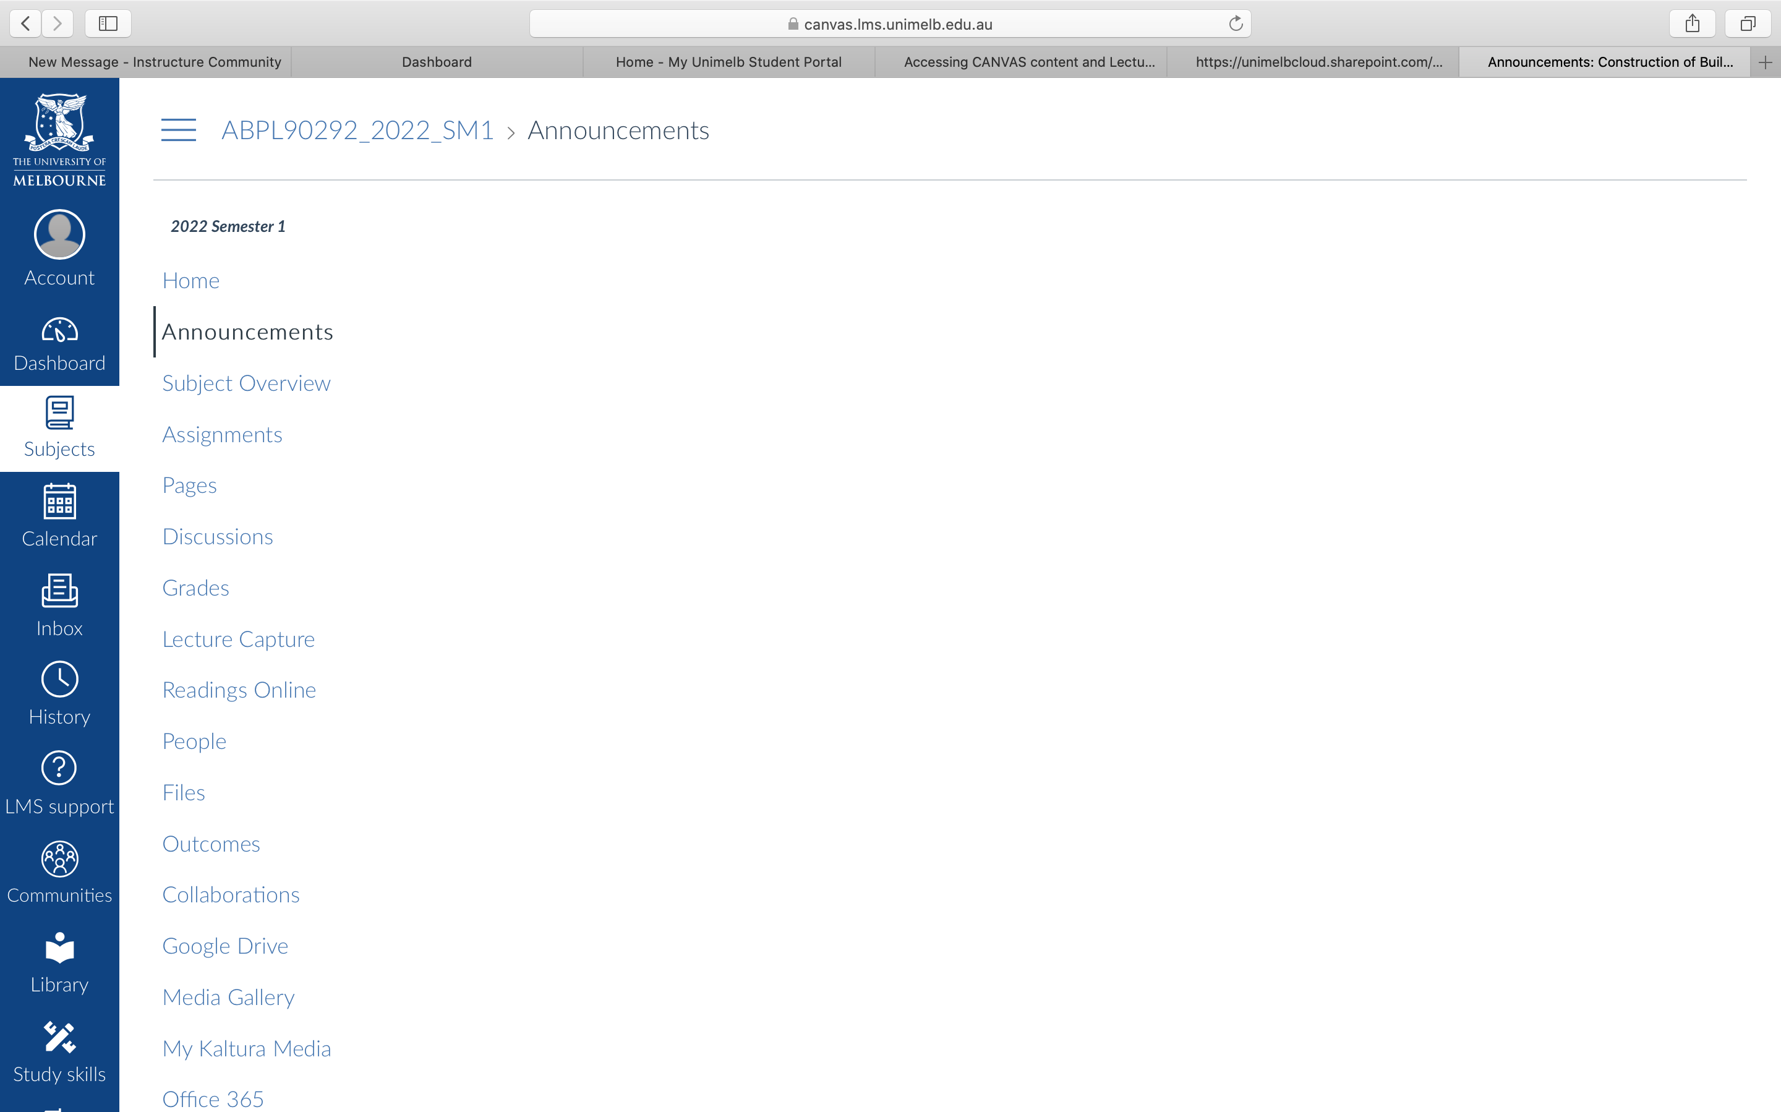
Task: Click the page refresh button
Action: point(1234,23)
